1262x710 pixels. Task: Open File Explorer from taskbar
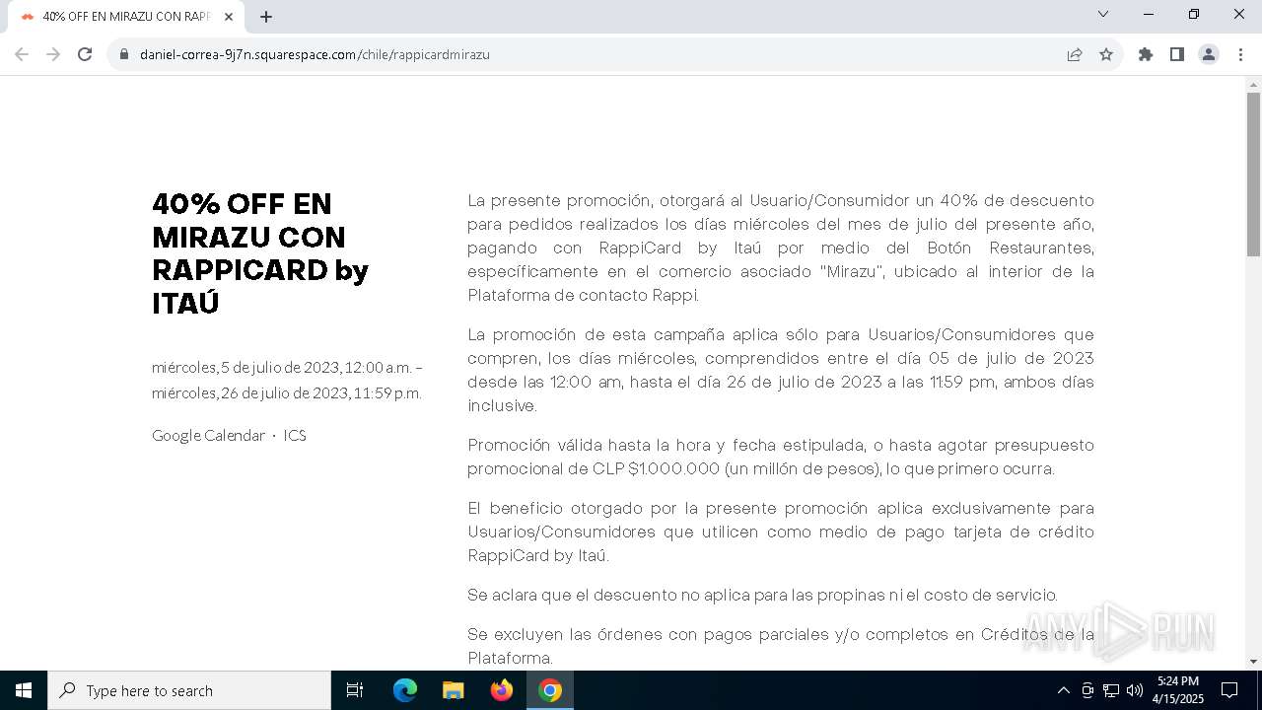(x=453, y=690)
